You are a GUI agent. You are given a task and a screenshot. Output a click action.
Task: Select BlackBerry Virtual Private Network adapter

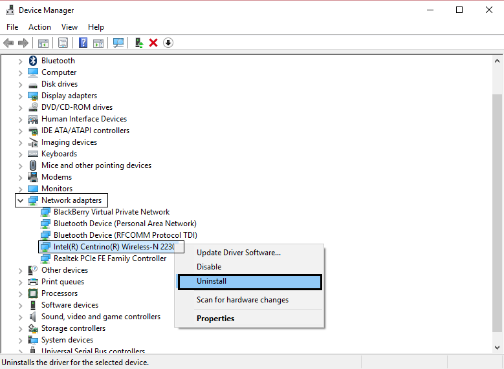click(x=111, y=212)
